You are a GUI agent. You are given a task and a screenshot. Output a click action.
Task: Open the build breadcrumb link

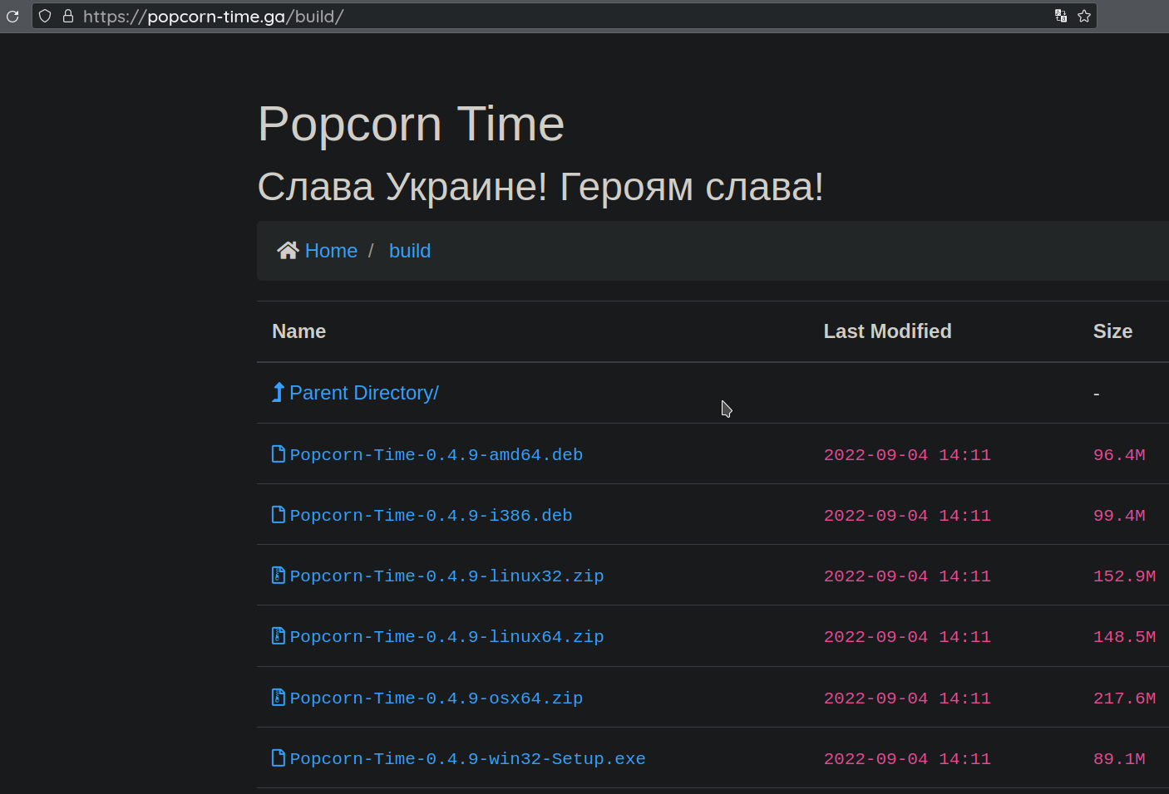pyautogui.click(x=410, y=251)
